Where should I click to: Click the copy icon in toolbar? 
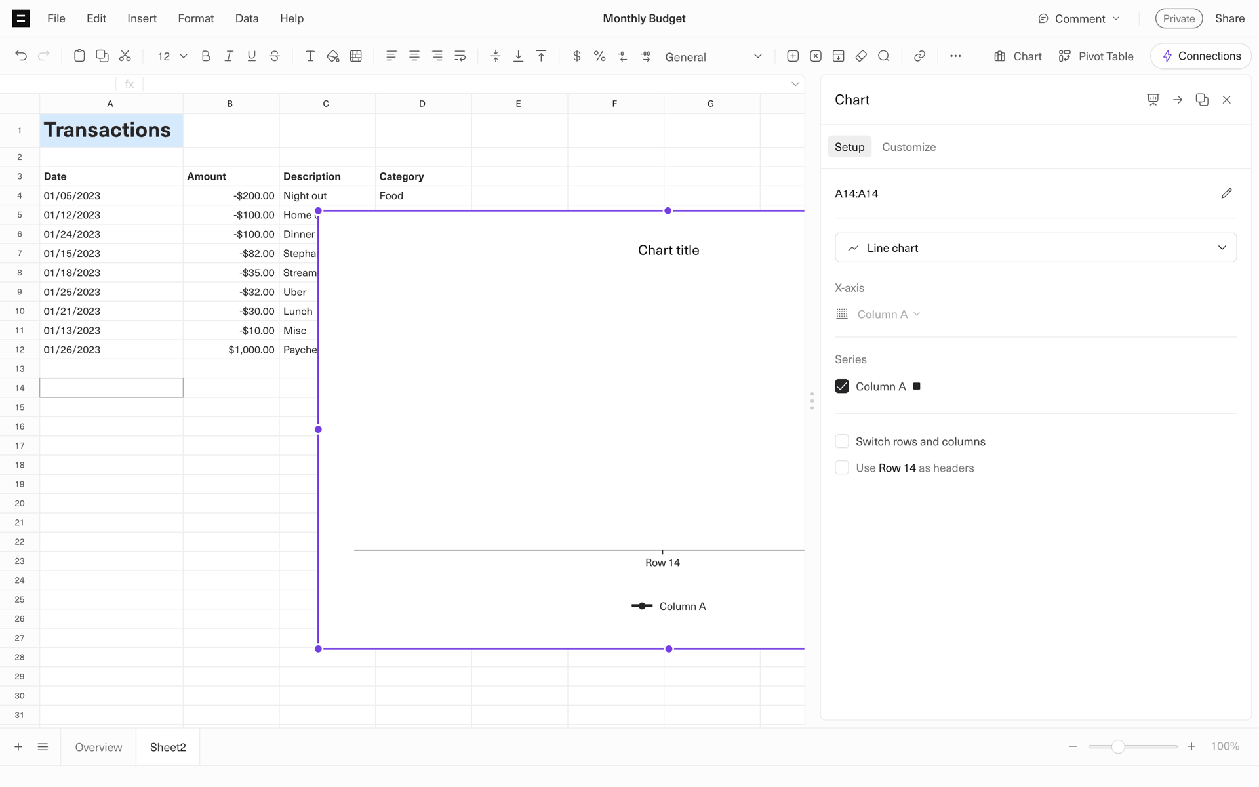(x=102, y=56)
